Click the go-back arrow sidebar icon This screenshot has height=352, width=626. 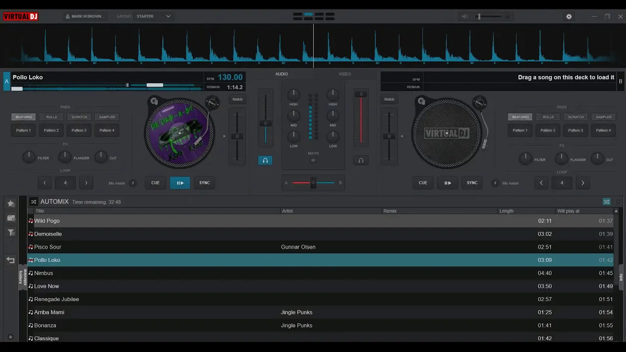pos(11,260)
